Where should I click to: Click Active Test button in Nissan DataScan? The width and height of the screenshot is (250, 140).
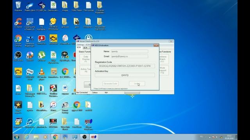[86, 70]
